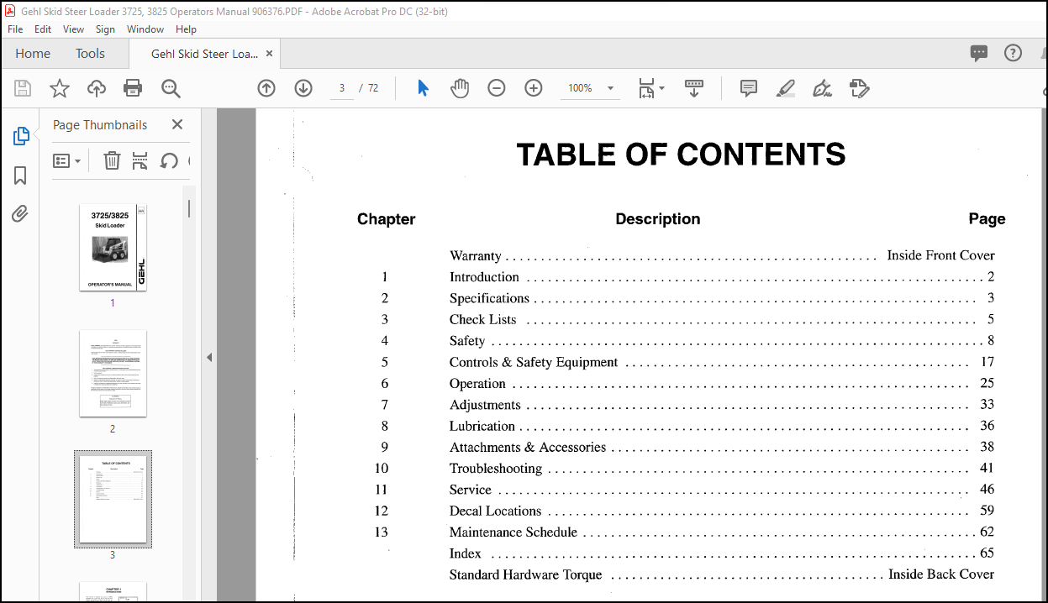Screen dimensions: 1048x603
Task: Click the page number input field
Action: click(x=342, y=88)
